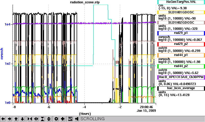Select the SLD1H01GDOSC curve legend
Viewport: 205px width, 122px height.
pos(181,12)
